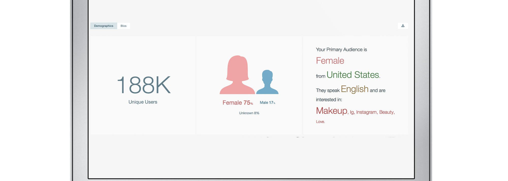
Task: Click 'Your Primary Audience is' heading
Action: pyautogui.click(x=341, y=50)
